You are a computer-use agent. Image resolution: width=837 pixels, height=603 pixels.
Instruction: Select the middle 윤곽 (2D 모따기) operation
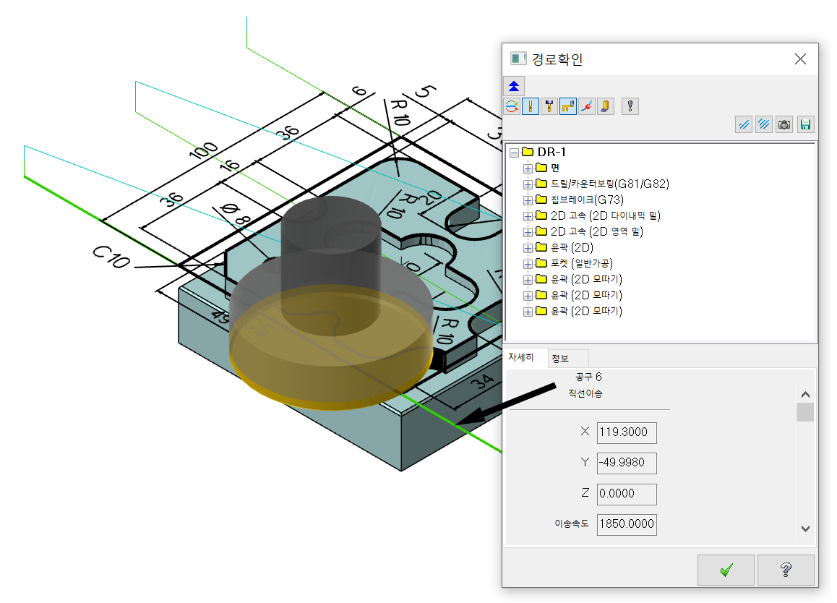coord(586,295)
